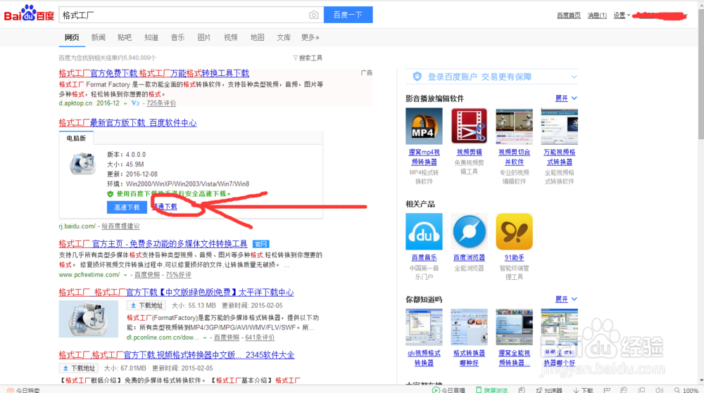Open the dropdown arrow beside d.apktop.cn 2016-12

point(125,103)
